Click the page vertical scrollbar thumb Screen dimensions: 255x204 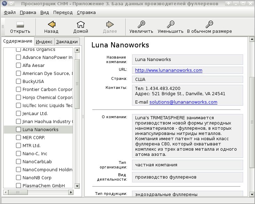(252, 122)
